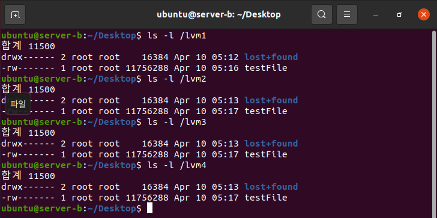This screenshot has height=218, width=437.
Task: Click testFile in the /lvm4 listing
Action: [266, 198]
